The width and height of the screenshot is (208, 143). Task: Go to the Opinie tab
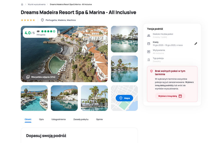(x=99, y=119)
